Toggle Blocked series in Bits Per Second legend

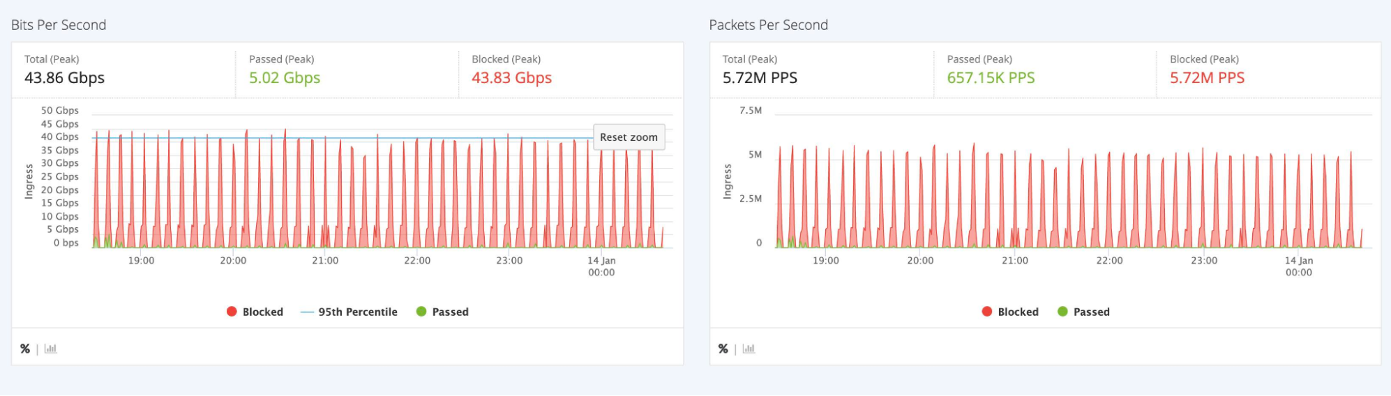coord(255,312)
